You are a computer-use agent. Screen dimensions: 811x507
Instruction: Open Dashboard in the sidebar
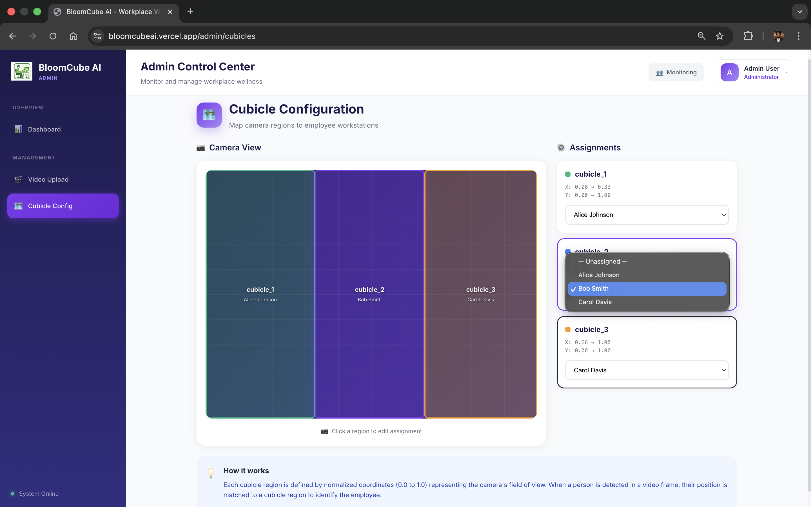pyautogui.click(x=44, y=130)
